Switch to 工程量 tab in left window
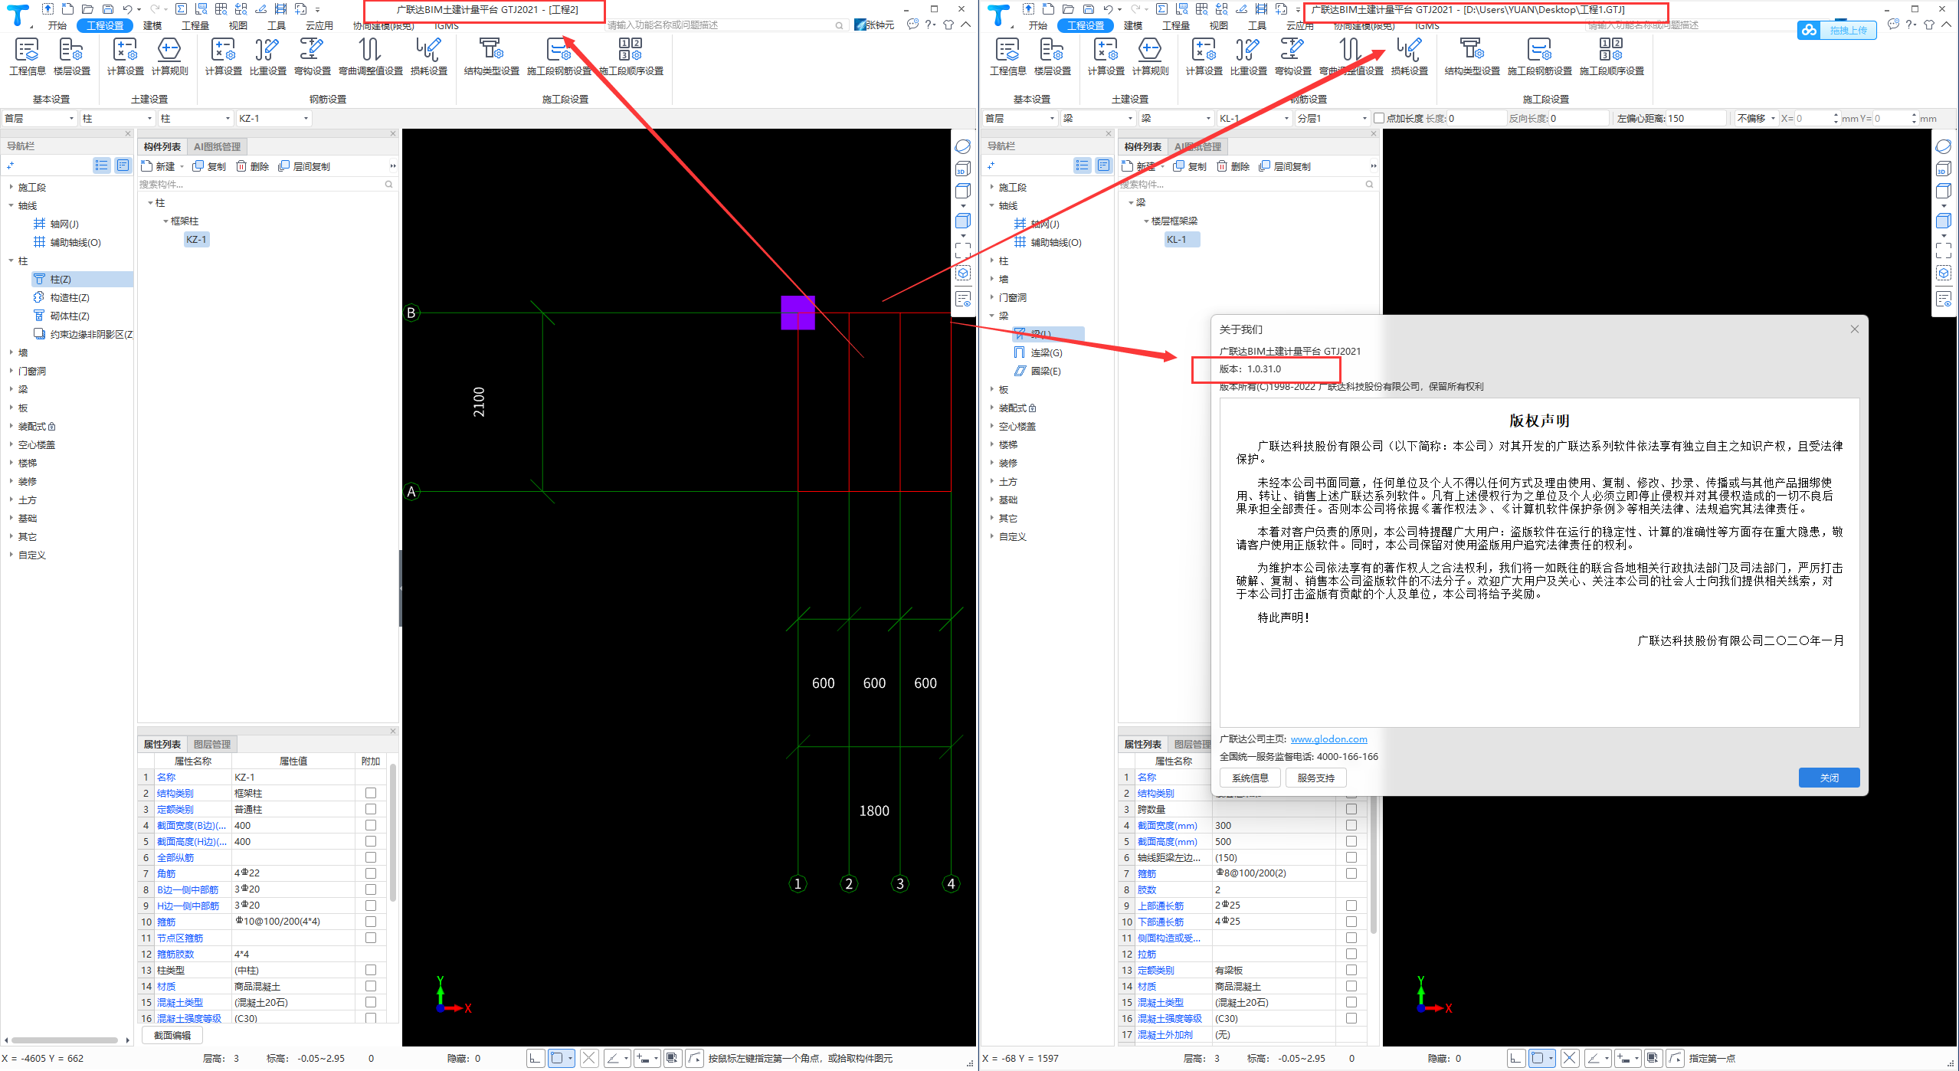The image size is (1959, 1071). 195,25
